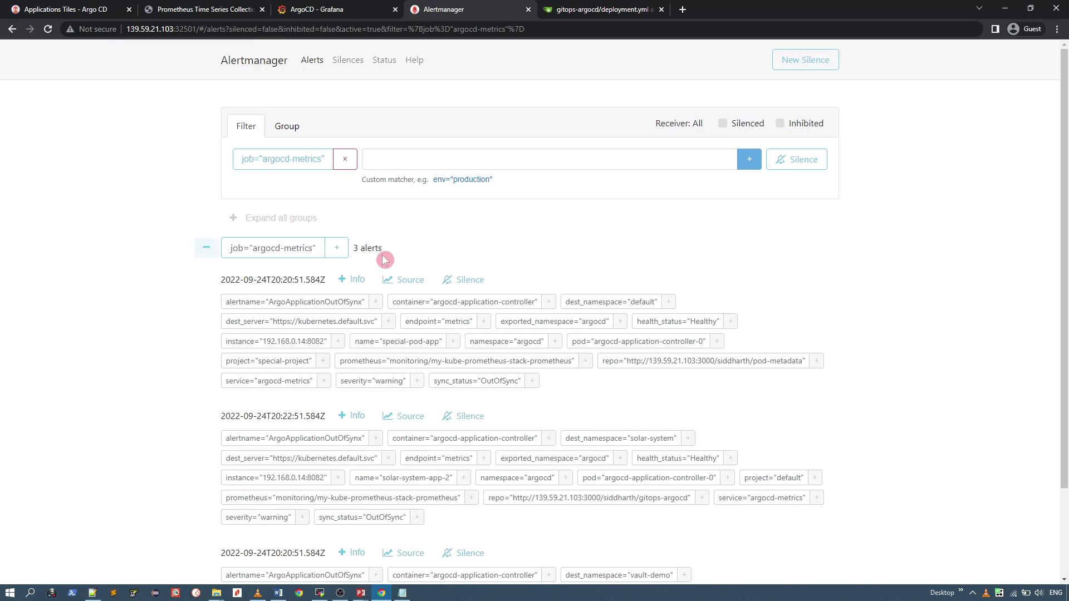Enable the Inhibited checkbox
Image resolution: width=1069 pixels, height=601 pixels.
click(x=780, y=124)
